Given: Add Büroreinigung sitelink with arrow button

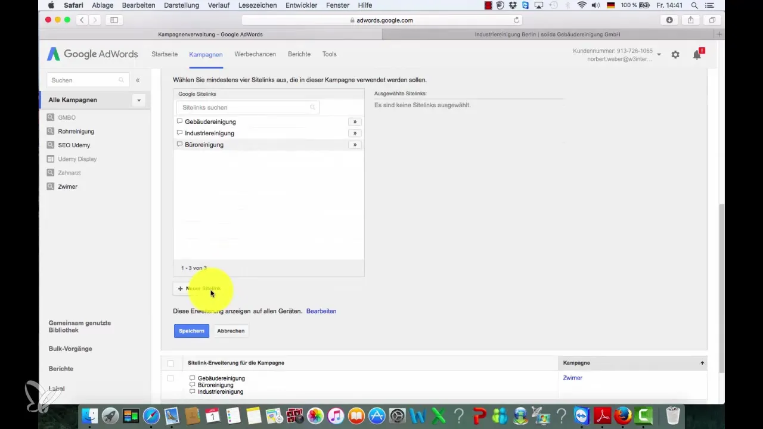Looking at the screenshot, I should [355, 144].
